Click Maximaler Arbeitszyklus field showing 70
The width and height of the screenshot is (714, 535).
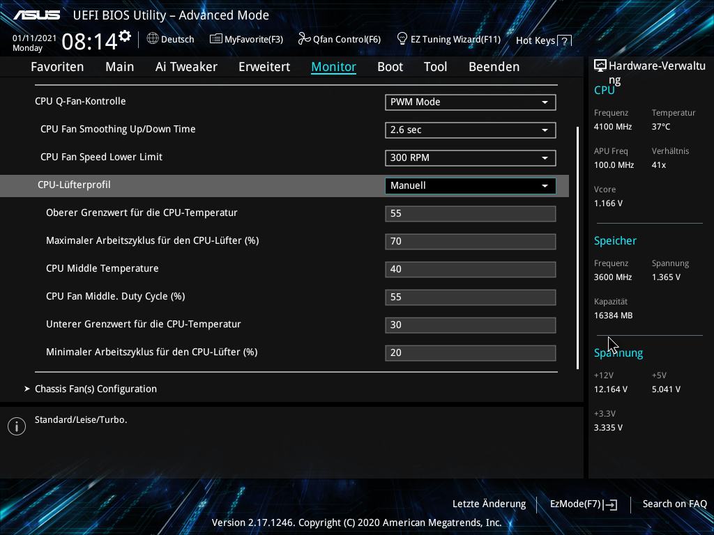pyautogui.click(x=471, y=241)
